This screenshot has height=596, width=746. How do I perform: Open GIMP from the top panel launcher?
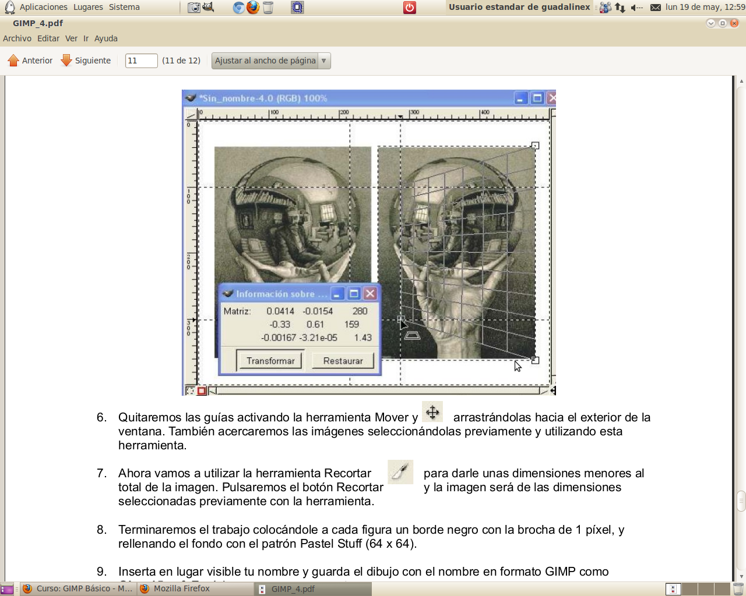pos(208,8)
